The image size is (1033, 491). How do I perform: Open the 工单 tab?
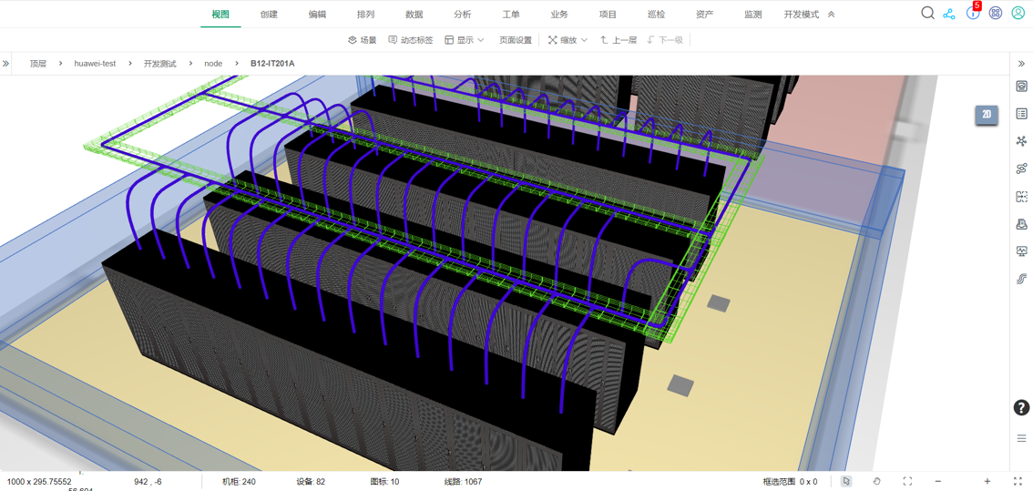click(x=510, y=15)
